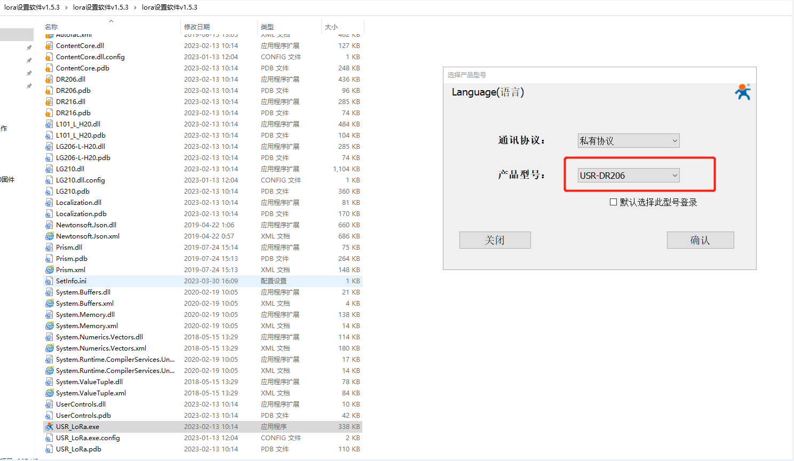Click the SetInfo.ini file icon
794x461 pixels.
[x=49, y=281]
